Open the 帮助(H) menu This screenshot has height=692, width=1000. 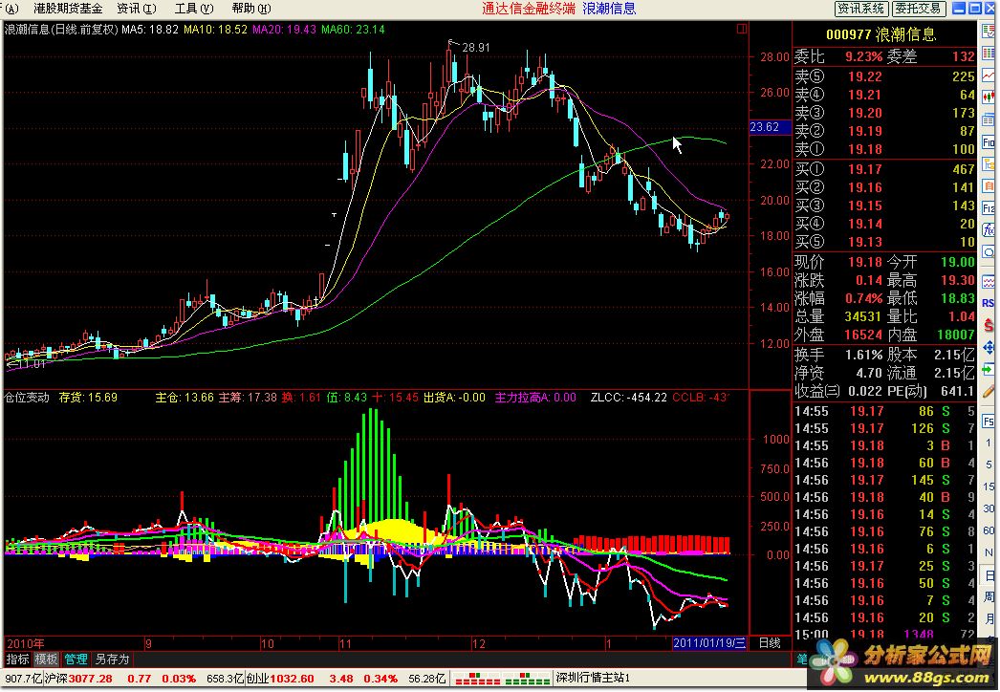[x=251, y=9]
